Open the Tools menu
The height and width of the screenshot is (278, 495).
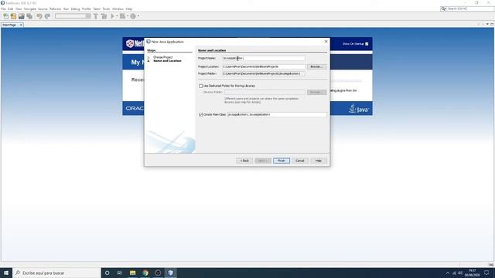click(x=106, y=9)
